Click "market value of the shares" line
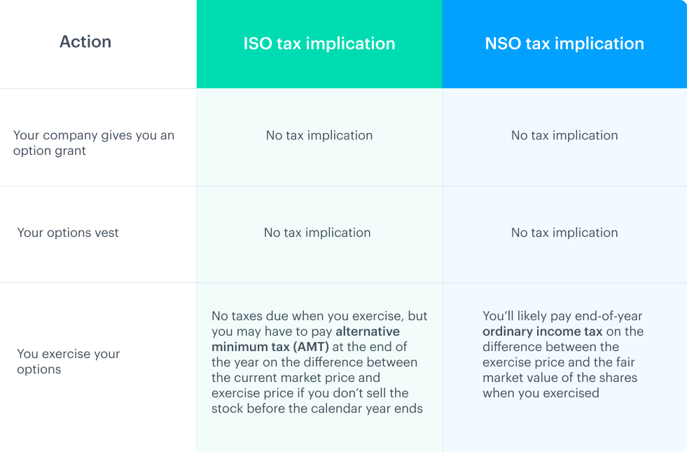Image resolution: width=687 pixels, height=452 pixels. pos(560,378)
